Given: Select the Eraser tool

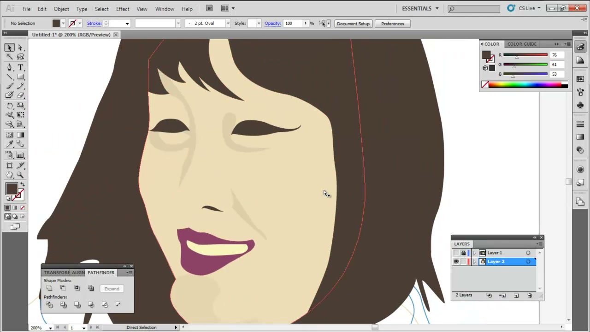Looking at the screenshot, I should coord(20,95).
